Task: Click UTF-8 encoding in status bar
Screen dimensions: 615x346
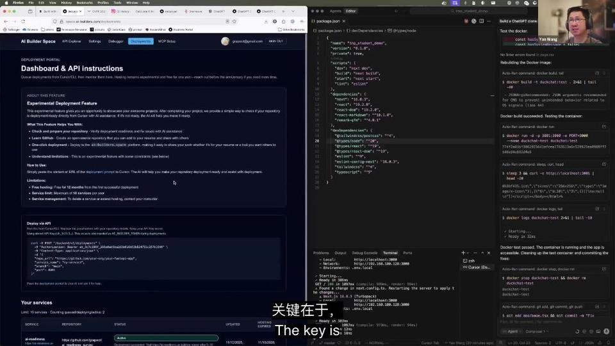Action: [x=561, y=343]
